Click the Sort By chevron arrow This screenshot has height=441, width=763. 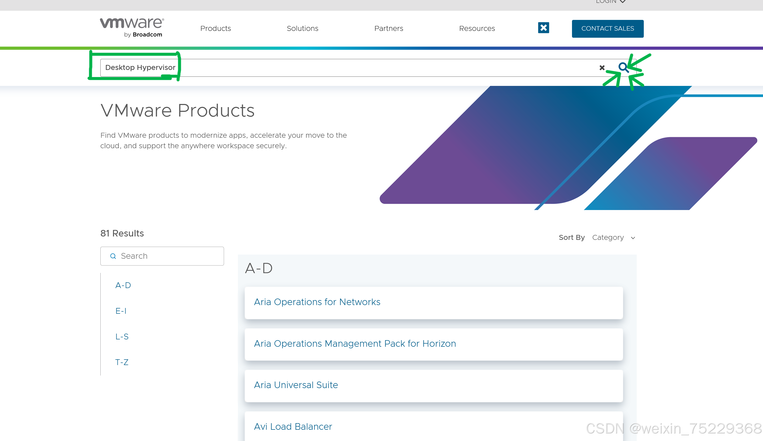pyautogui.click(x=633, y=238)
